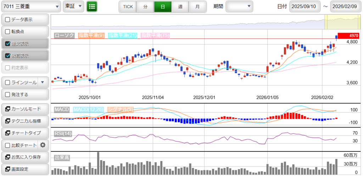Click the start date field 2025/09/10
The width and height of the screenshot is (363, 177).
click(x=305, y=6)
